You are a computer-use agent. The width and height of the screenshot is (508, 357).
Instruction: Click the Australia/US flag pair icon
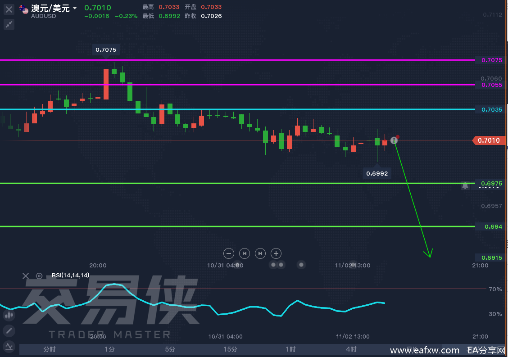pyautogui.click(x=24, y=9)
